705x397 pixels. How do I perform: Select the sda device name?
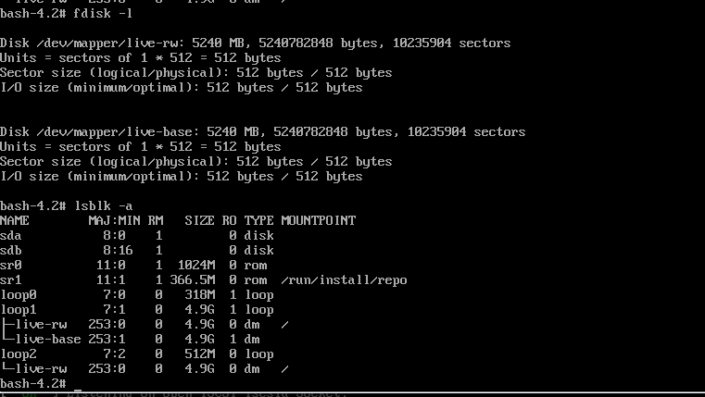[11, 235]
